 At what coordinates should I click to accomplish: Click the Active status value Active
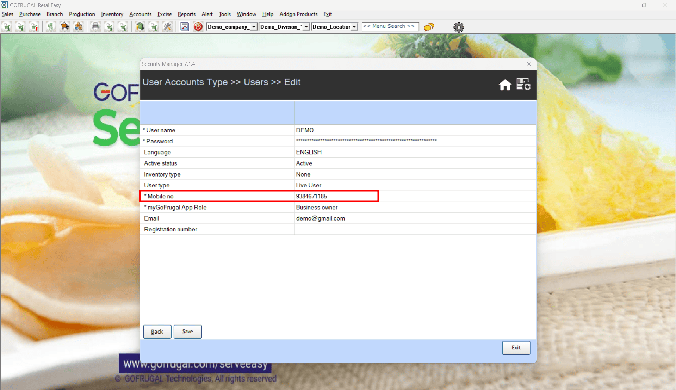point(304,163)
